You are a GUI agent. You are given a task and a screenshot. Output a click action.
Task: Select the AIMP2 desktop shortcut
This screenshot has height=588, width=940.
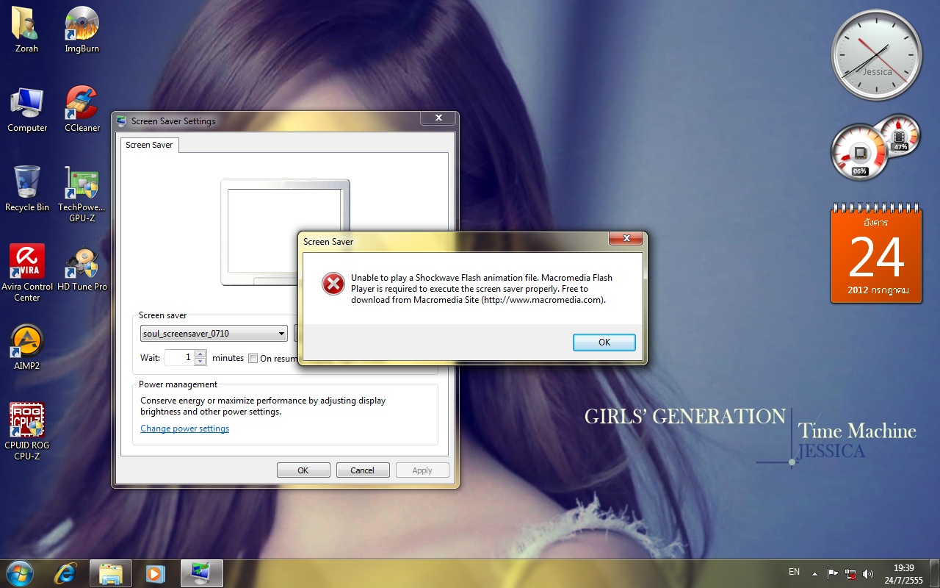tap(27, 347)
